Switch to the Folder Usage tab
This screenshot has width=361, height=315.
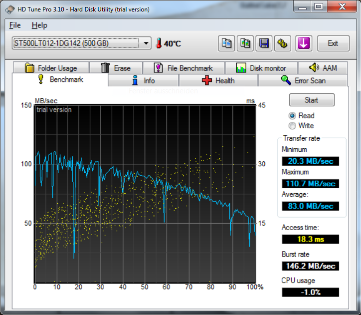[x=51, y=68]
